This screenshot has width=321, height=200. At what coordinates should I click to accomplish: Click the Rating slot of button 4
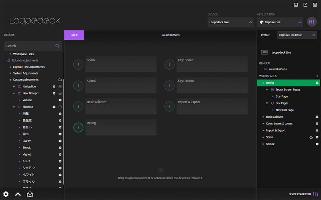point(121,127)
